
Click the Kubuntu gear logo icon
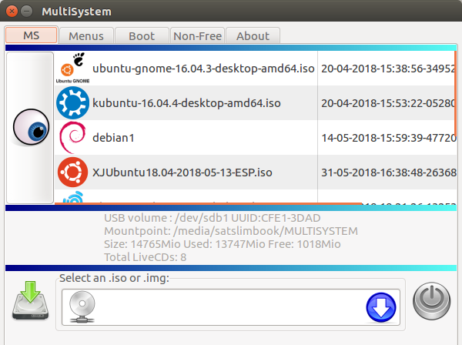73,102
